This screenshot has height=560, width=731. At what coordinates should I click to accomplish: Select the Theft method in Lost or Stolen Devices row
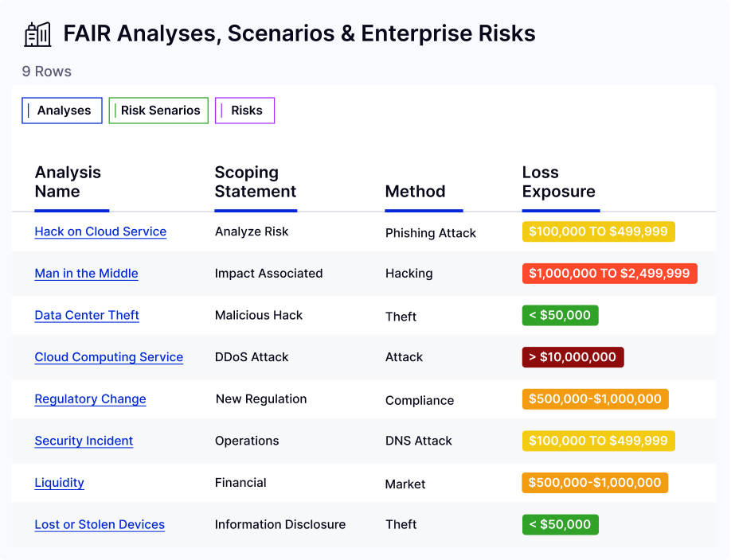click(x=401, y=524)
